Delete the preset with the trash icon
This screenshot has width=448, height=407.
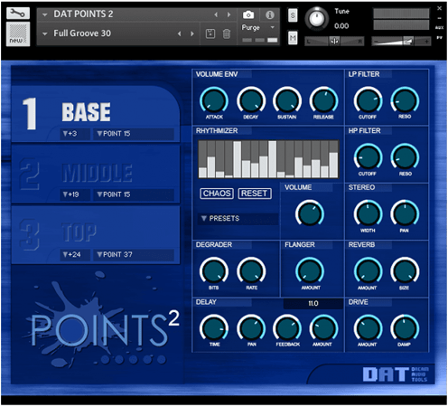pyautogui.click(x=227, y=33)
